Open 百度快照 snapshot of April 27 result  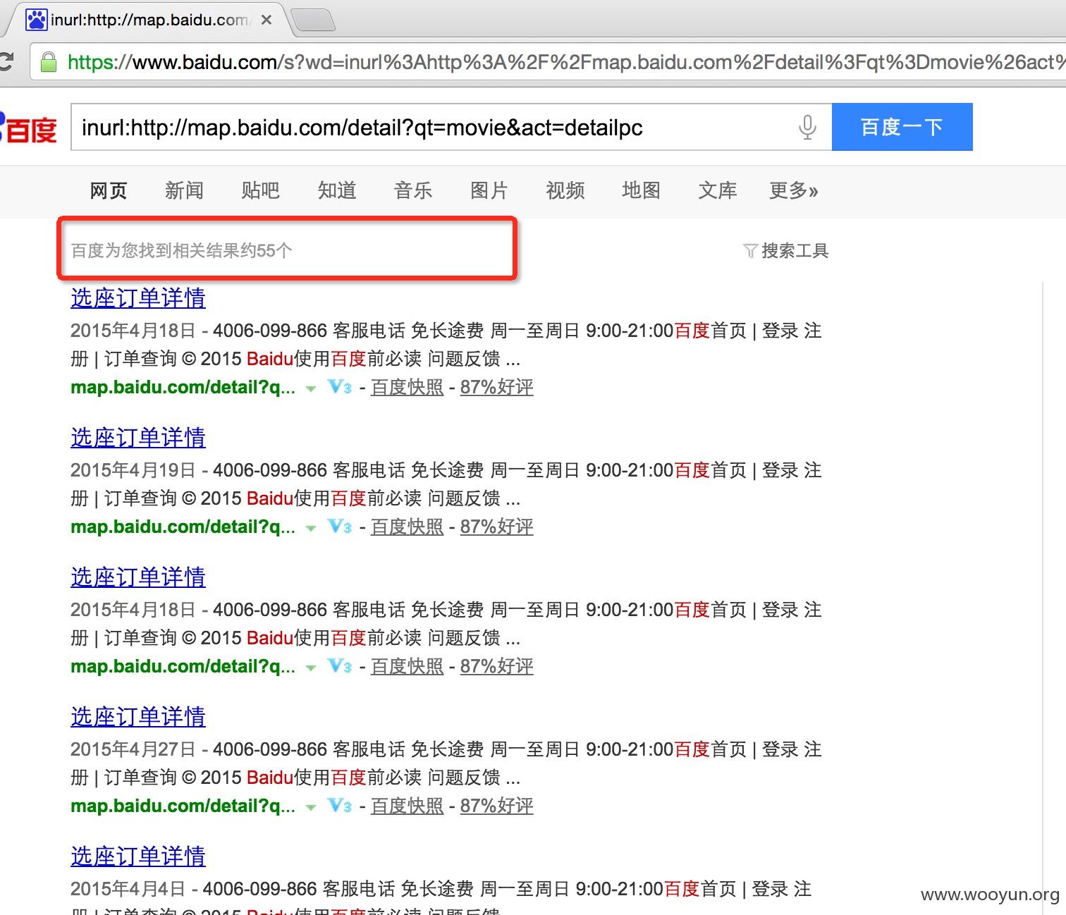[x=408, y=806]
